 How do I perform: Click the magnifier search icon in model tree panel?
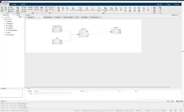pyautogui.click(x=2, y=17)
